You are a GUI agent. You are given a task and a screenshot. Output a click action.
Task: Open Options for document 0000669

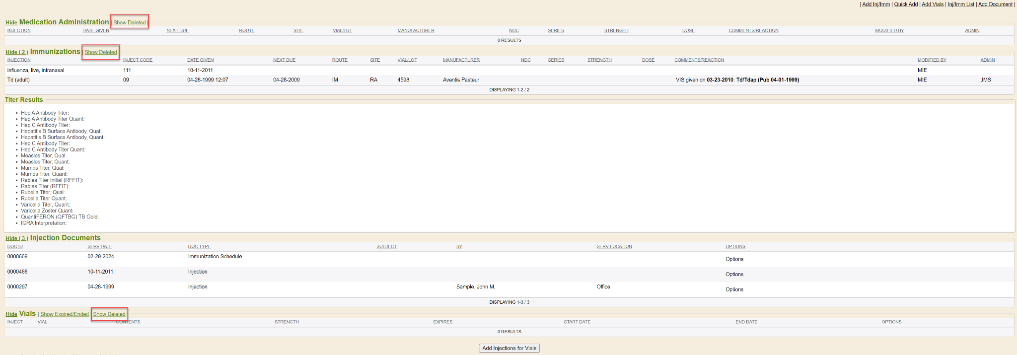tap(734, 259)
